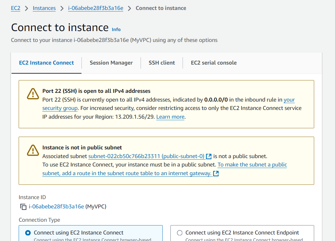
Task: Open Instances breadcrumb link
Action: tap(44, 8)
